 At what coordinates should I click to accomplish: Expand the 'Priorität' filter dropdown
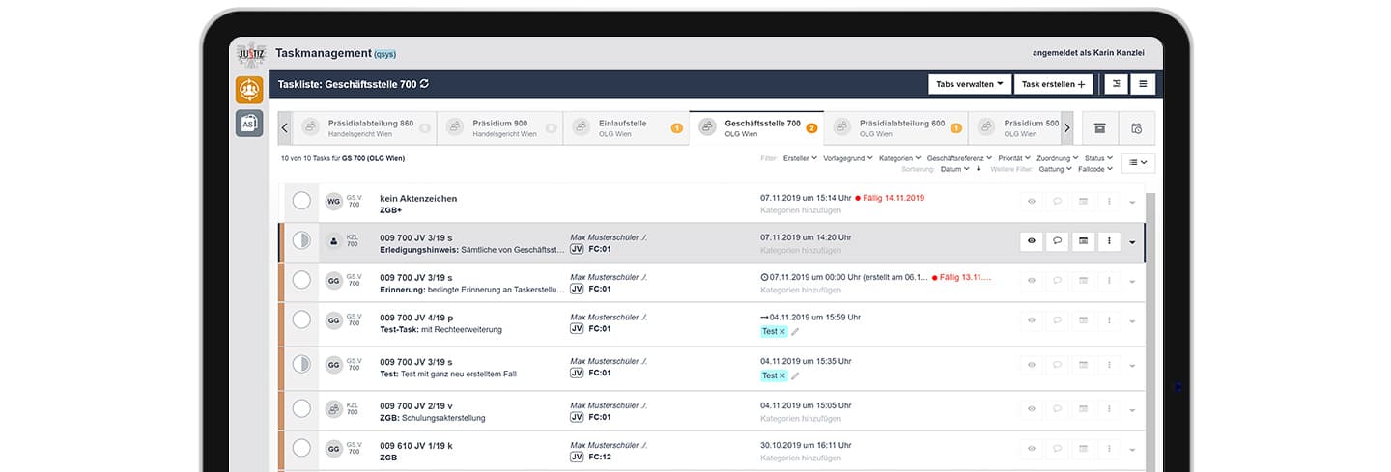[x=1014, y=157]
